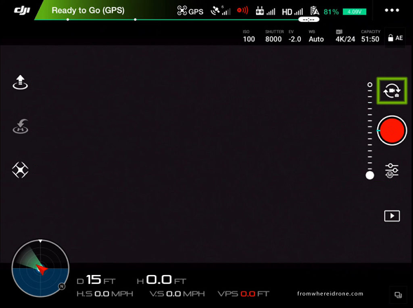Check the GPS satellite signal status icon
413x308 pixels.
pos(221,11)
